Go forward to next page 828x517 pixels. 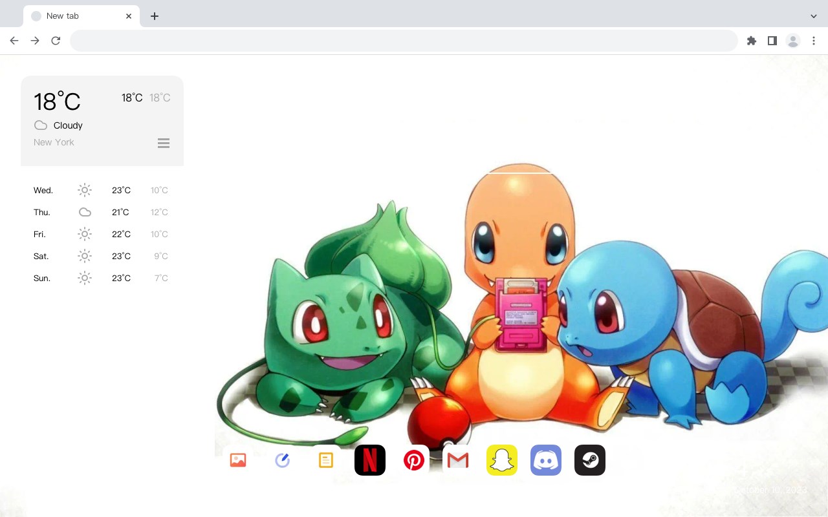pyautogui.click(x=35, y=41)
